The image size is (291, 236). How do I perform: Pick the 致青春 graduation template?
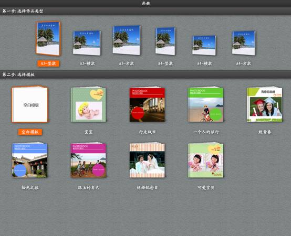pos(265,104)
